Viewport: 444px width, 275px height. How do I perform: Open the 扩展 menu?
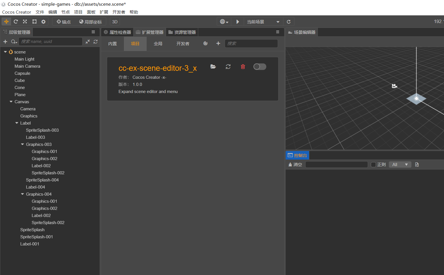(104, 12)
